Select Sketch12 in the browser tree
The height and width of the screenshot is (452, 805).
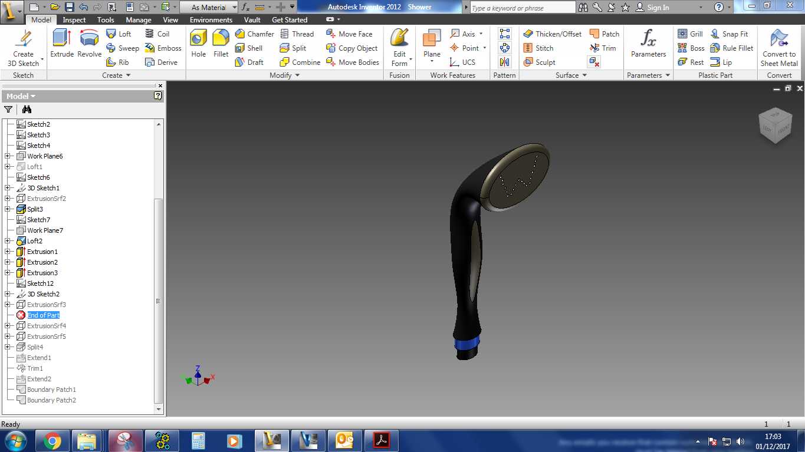(40, 283)
